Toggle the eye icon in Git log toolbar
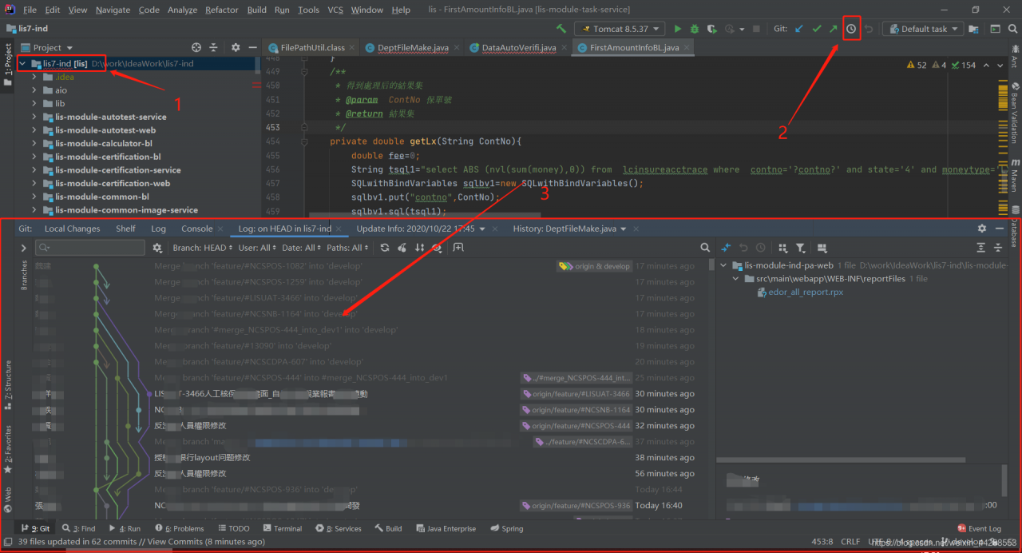Image resolution: width=1022 pixels, height=553 pixels. [436, 248]
